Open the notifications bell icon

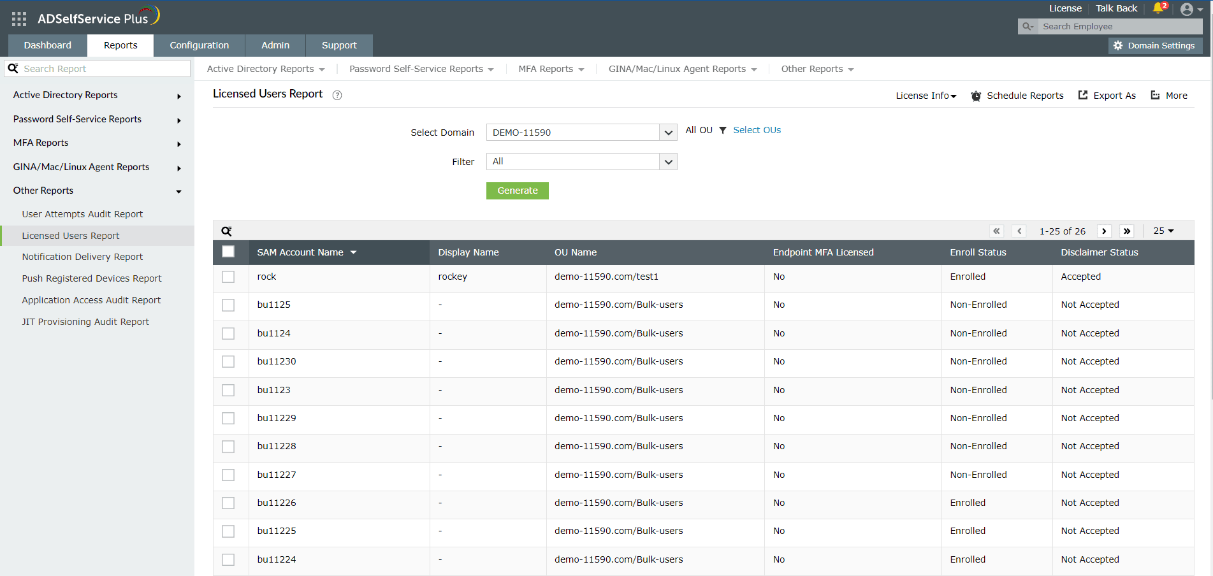(x=1159, y=8)
